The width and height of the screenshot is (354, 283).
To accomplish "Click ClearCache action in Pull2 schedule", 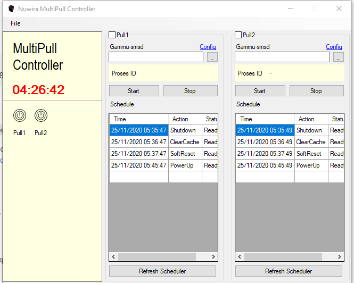I will pos(311,142).
